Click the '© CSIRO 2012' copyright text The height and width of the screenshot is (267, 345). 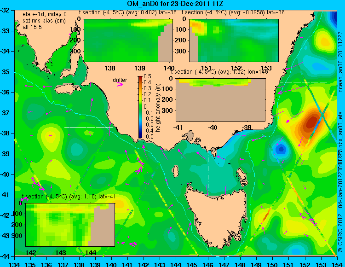click(340, 232)
